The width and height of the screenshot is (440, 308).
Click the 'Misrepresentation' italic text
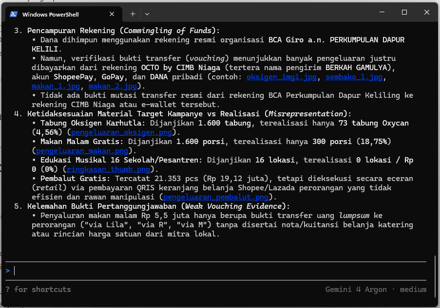coord(306,114)
